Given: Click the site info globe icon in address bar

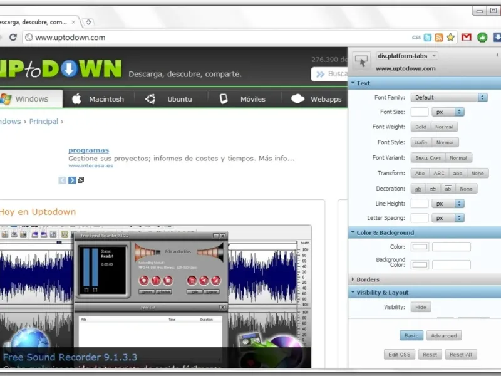Looking at the screenshot, I should tap(29, 38).
